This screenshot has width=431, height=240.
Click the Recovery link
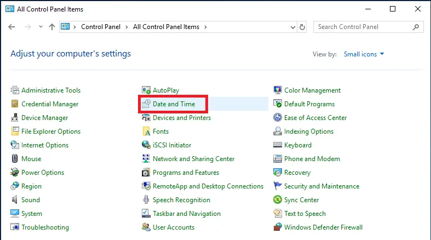click(297, 173)
